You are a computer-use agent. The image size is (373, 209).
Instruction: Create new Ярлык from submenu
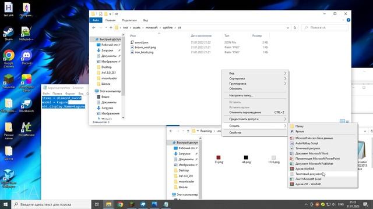coord(323,132)
